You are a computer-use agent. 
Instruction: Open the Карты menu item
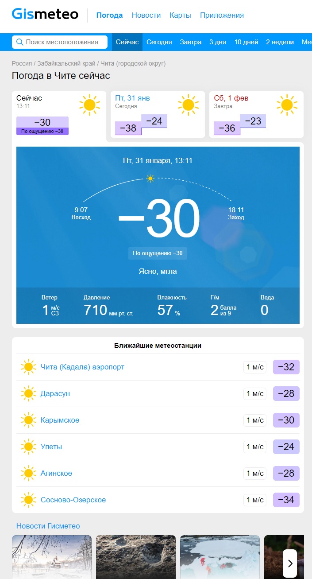(x=181, y=15)
